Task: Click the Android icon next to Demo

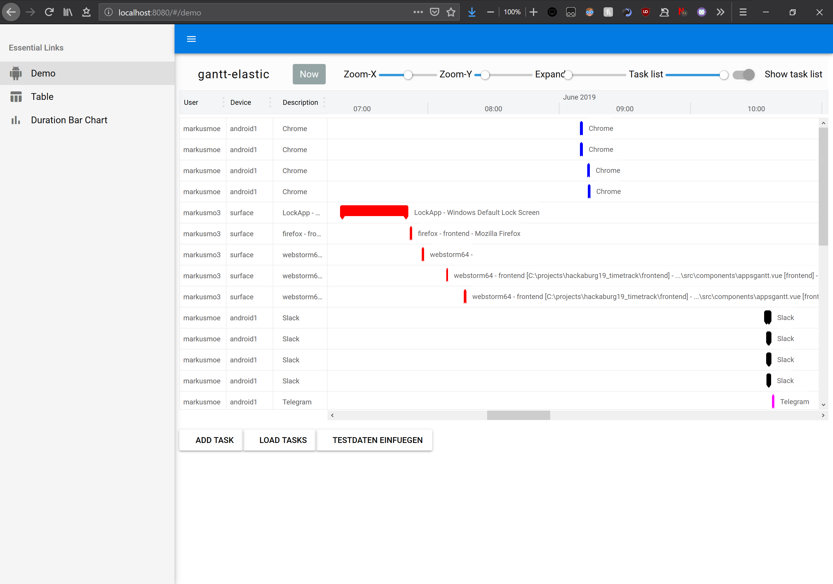Action: (15, 73)
